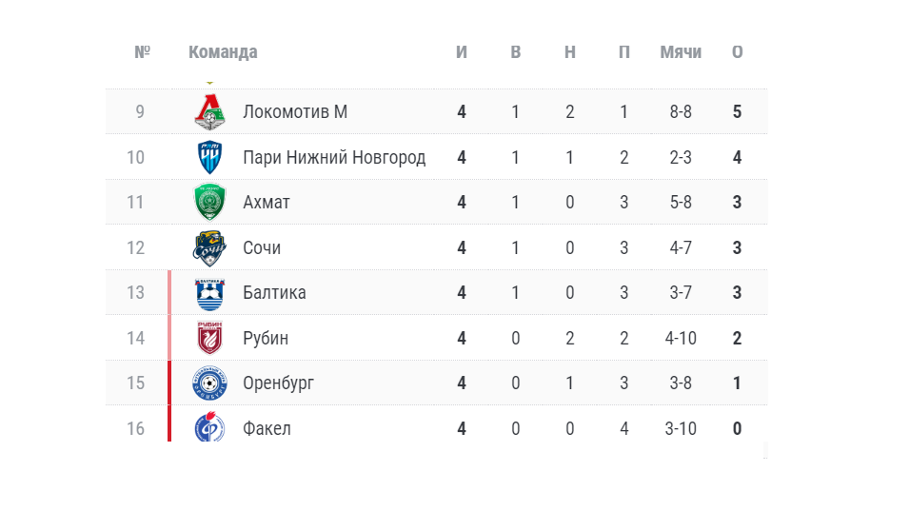Image resolution: width=910 pixels, height=511 pixels.
Task: Click the green Akhmat club logo
Action: [210, 203]
